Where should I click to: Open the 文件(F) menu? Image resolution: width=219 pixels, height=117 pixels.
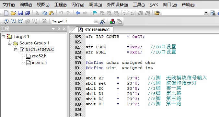pyautogui.click(x=9, y=5)
